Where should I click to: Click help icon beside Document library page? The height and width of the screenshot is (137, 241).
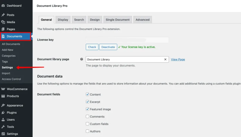[x=82, y=59]
